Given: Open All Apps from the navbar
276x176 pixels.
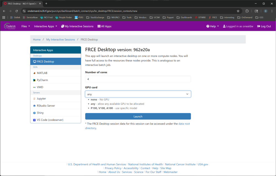Looking at the screenshot, I should 104,26.
